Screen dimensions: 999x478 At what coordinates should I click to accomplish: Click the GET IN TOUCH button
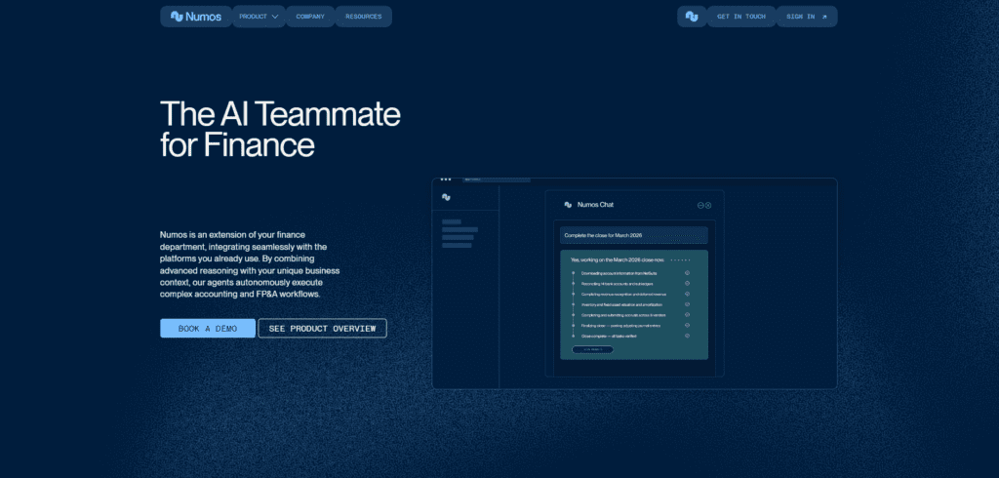pyautogui.click(x=741, y=17)
